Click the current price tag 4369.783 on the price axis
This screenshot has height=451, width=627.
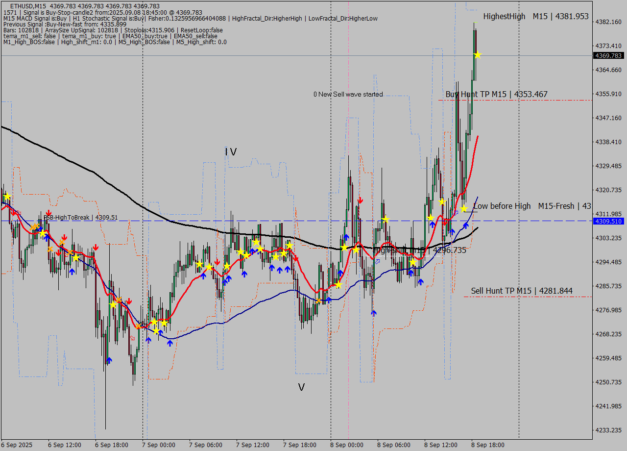(x=607, y=56)
